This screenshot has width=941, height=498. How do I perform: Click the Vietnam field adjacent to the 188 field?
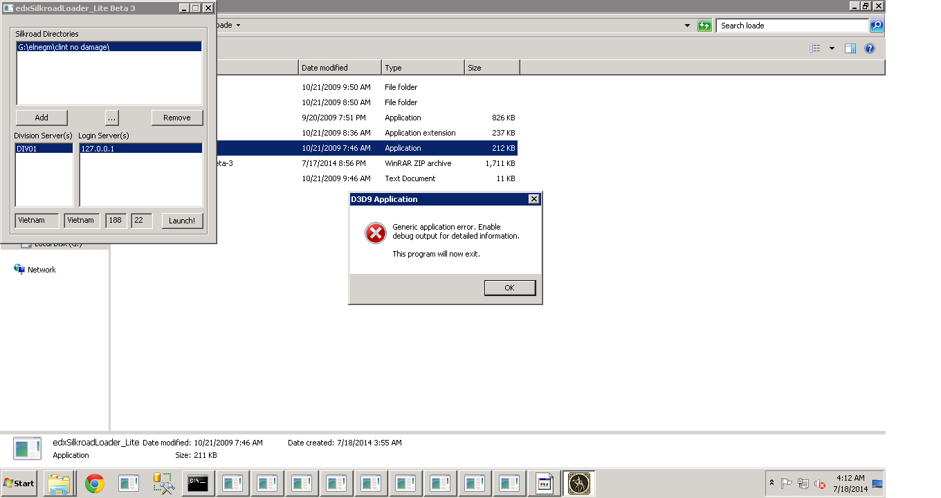pyautogui.click(x=82, y=221)
